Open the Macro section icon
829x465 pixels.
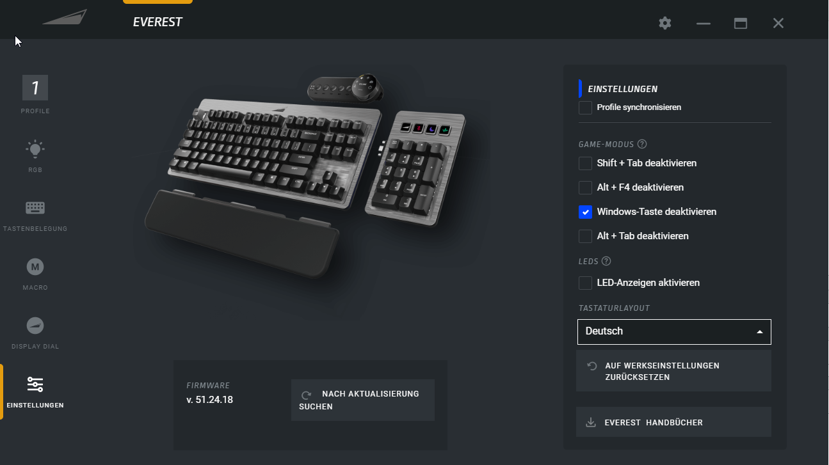coord(35,267)
